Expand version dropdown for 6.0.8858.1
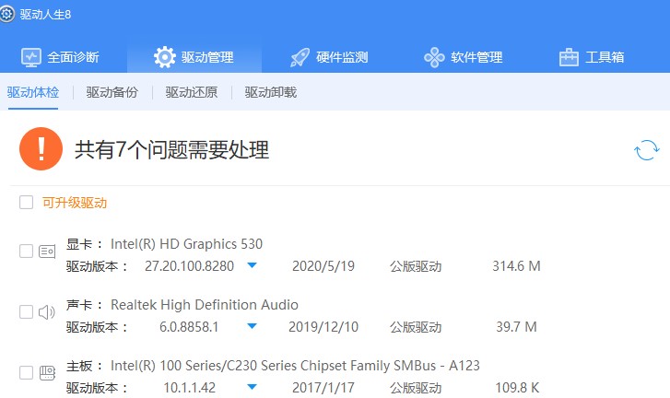This screenshot has height=398, width=670. coord(253,326)
